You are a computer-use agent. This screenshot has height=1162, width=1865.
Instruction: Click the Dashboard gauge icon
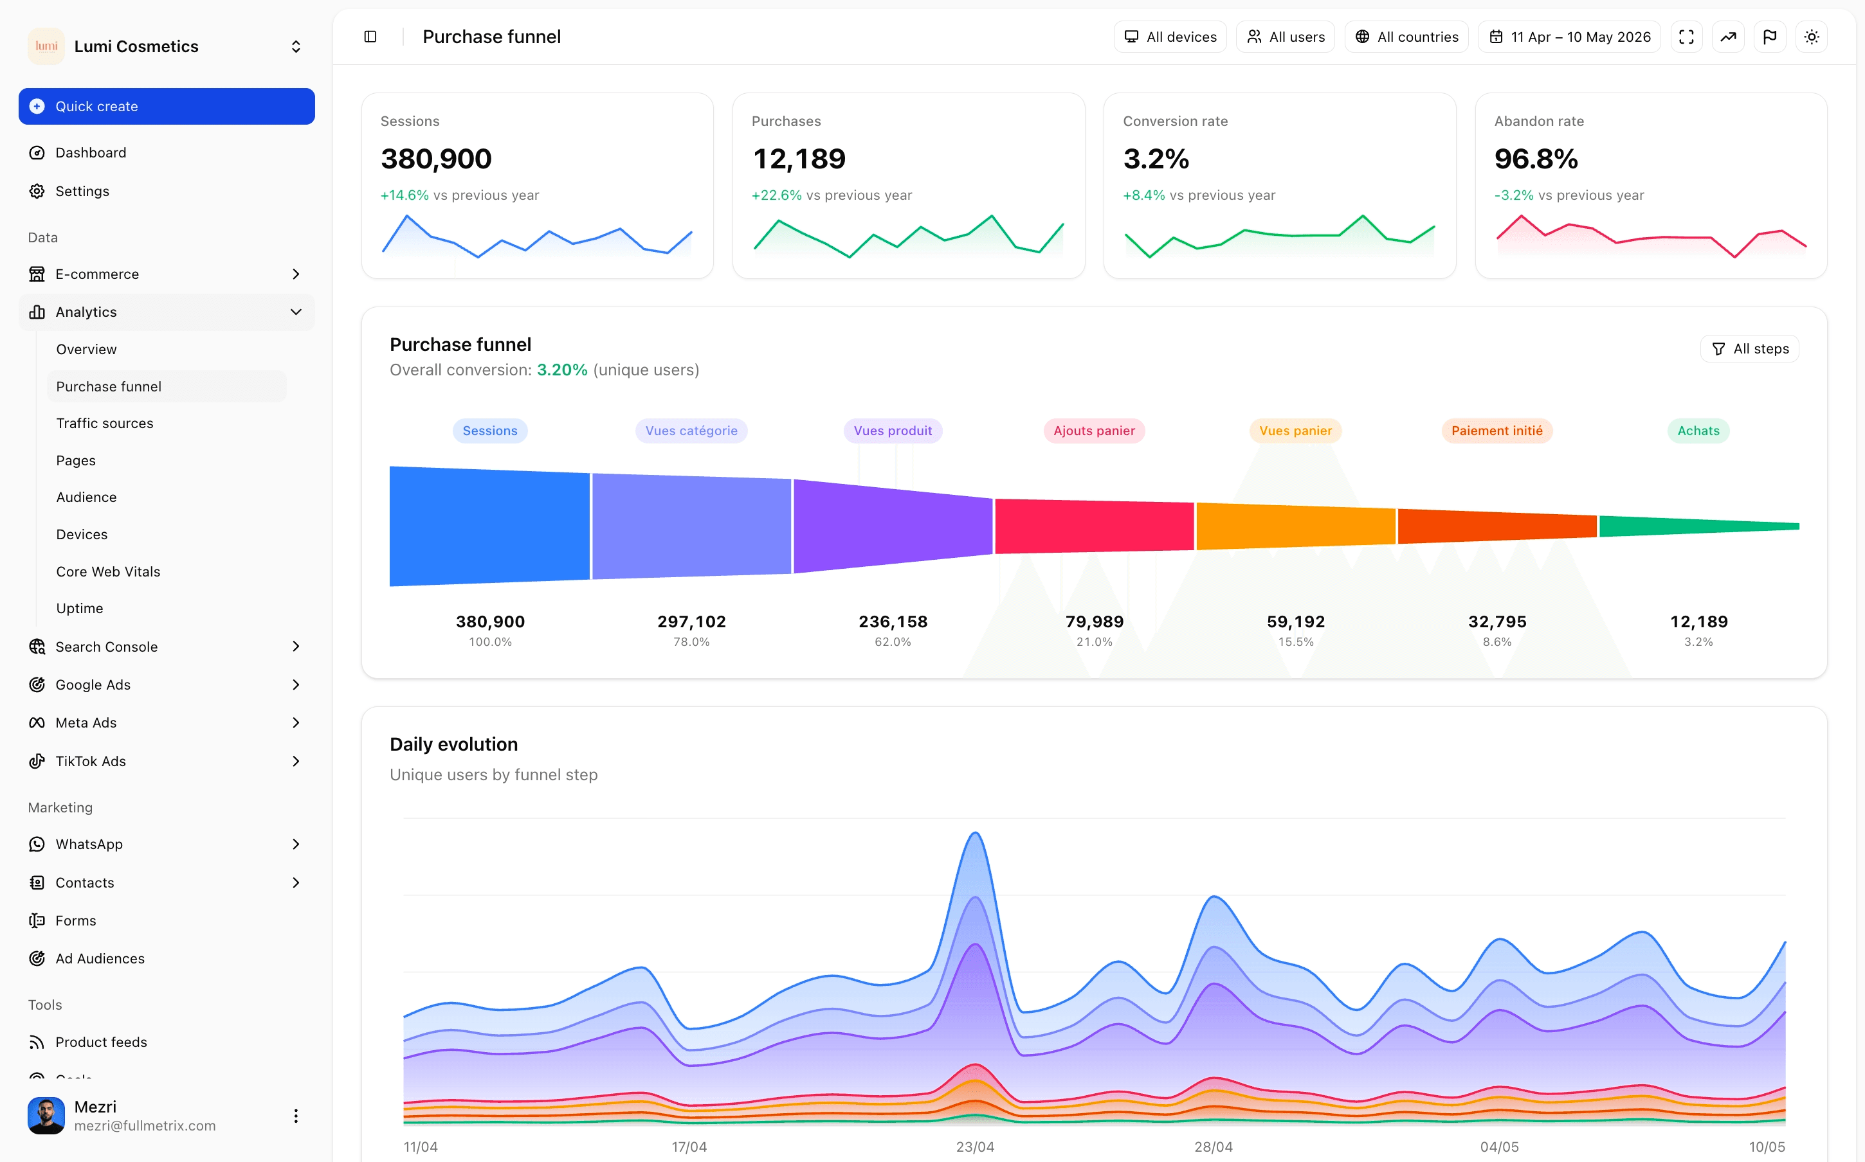pos(37,152)
